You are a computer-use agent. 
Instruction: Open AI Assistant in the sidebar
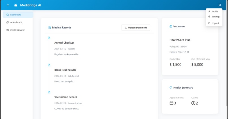(x=18, y=23)
